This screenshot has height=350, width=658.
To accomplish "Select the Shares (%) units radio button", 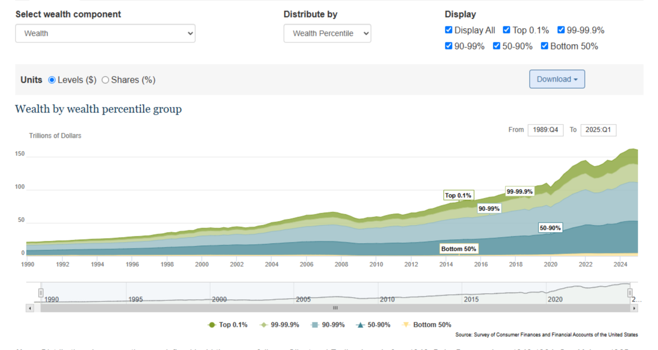I will point(105,80).
